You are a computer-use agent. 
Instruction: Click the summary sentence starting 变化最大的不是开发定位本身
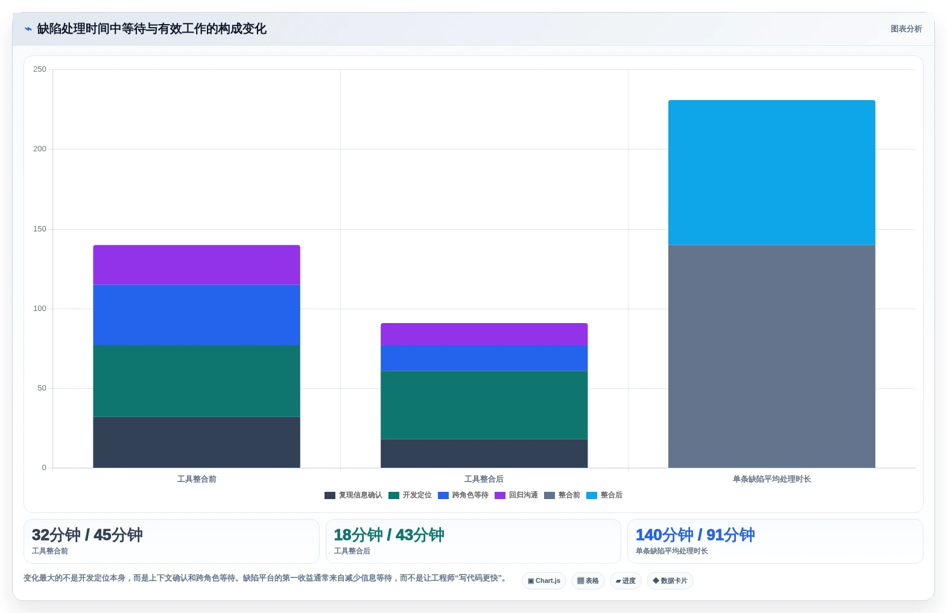pyautogui.click(x=264, y=578)
